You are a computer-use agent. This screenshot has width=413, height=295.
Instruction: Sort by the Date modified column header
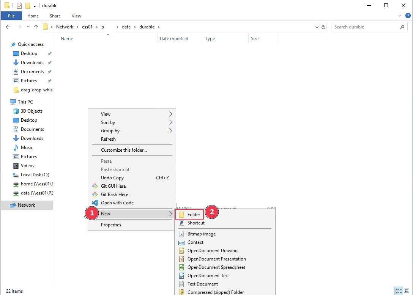[x=180, y=39]
